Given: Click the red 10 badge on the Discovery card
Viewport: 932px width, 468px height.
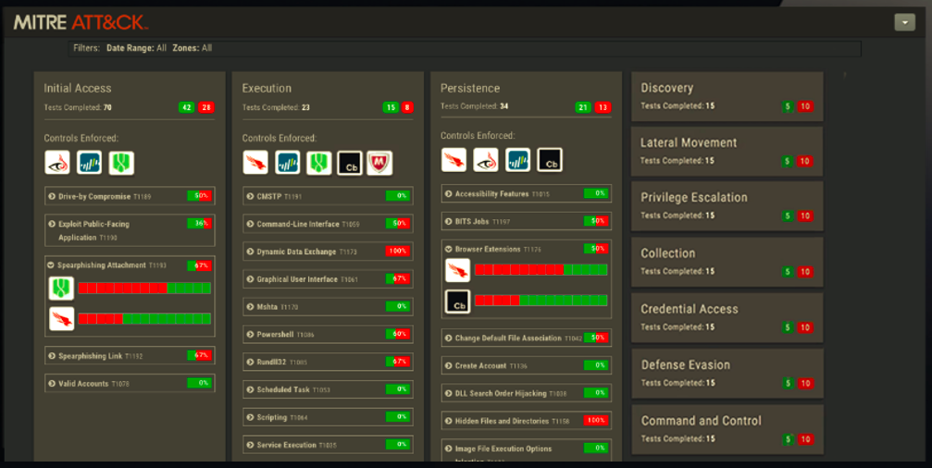Looking at the screenshot, I should pos(805,107).
